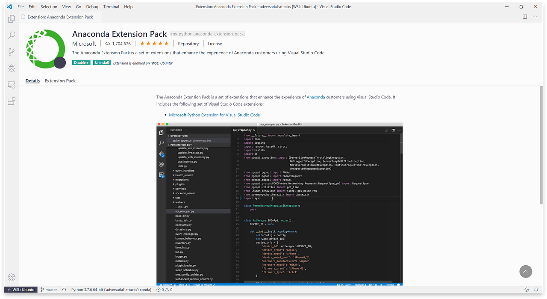Screen dimensions: 547x299
Task: Switch to the Extension Pack tab
Action: [x=60, y=80]
